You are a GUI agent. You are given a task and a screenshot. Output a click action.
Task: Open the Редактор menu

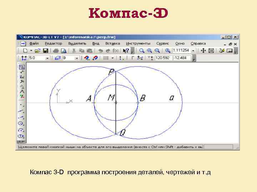coord(54,44)
